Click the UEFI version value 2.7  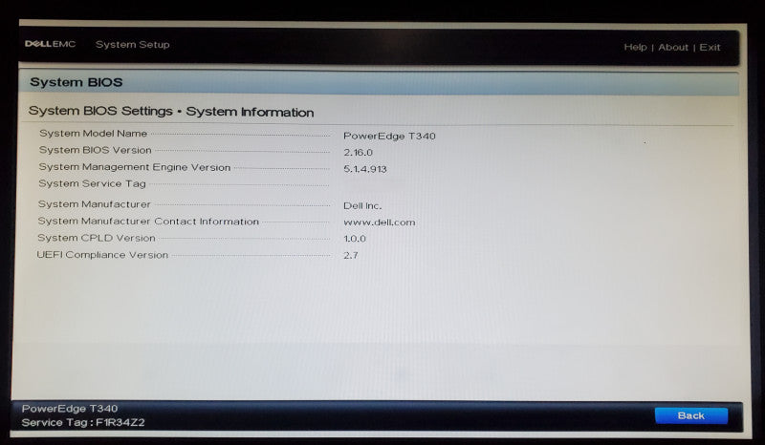click(x=350, y=255)
